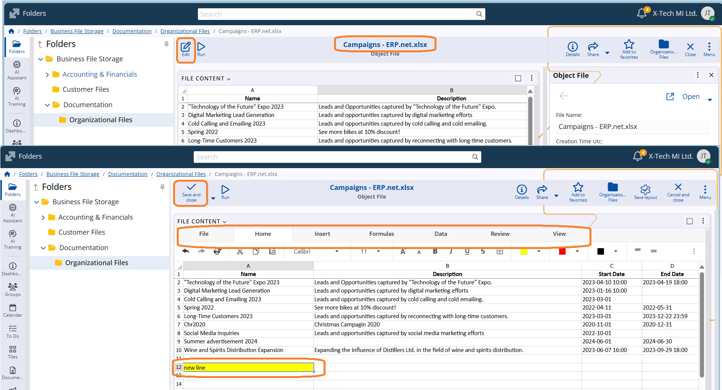Viewport: 722px width, 390px height.
Task: Click the cell Borders grid icon
Action: 500,251
